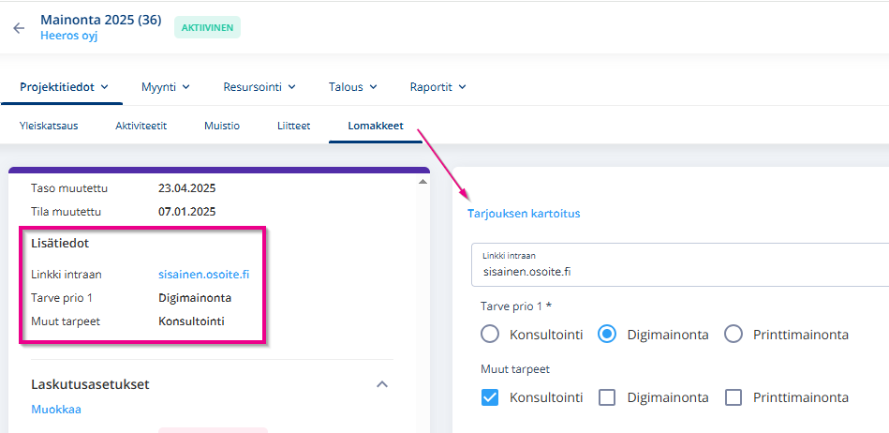Image resolution: width=889 pixels, height=433 pixels.
Task: Collapse the Laskutusasetukset section chevron
Action: point(382,384)
